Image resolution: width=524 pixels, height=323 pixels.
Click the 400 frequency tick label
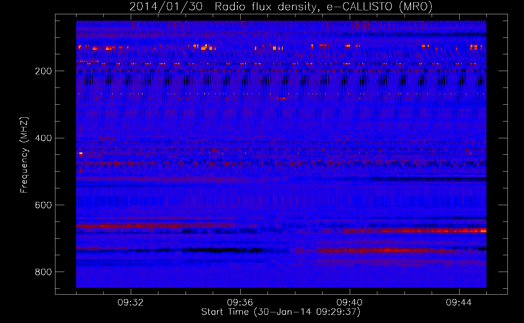click(43, 138)
